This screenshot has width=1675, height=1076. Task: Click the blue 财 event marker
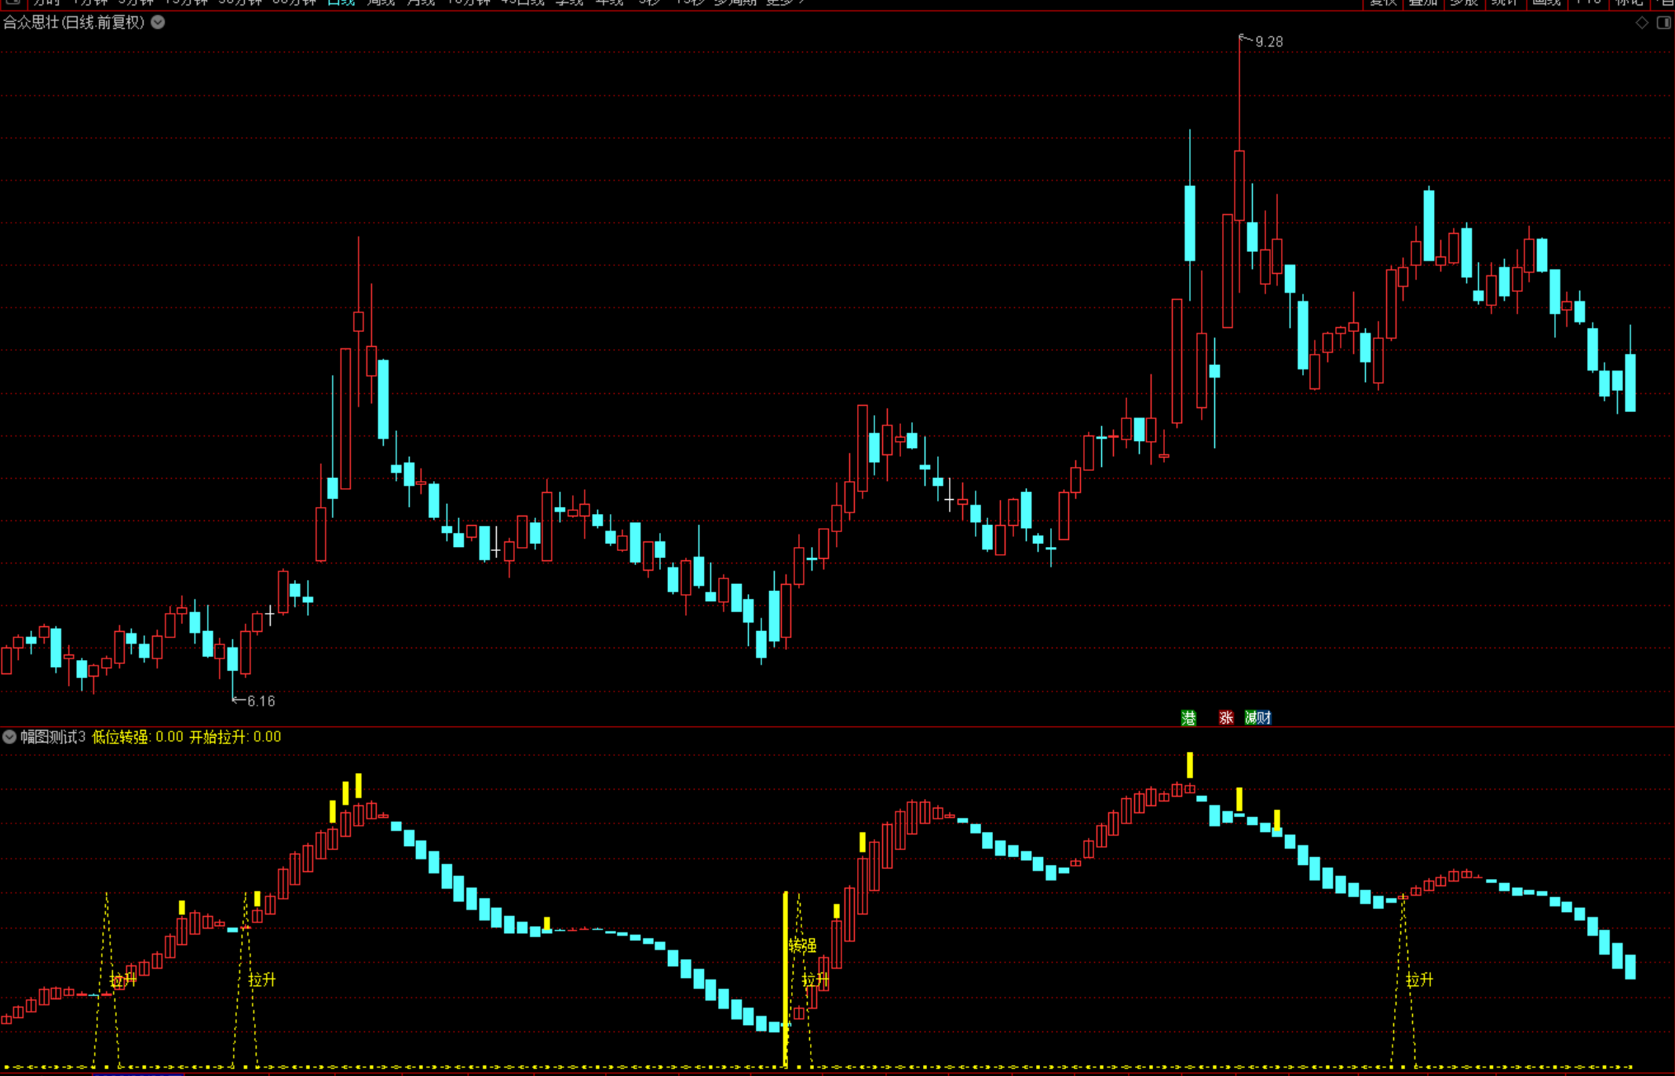tap(1264, 717)
